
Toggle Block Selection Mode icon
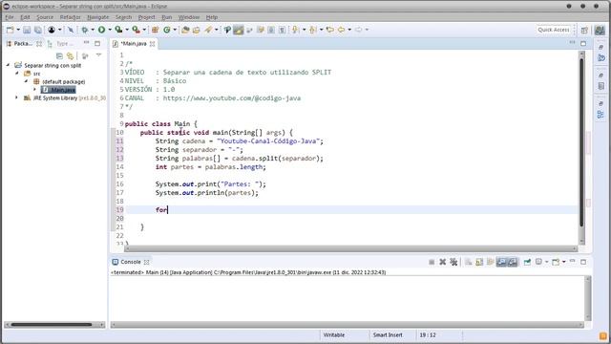tap(271, 30)
